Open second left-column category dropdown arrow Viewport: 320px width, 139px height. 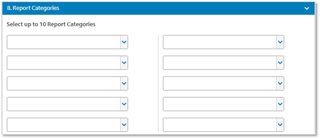[x=124, y=63]
